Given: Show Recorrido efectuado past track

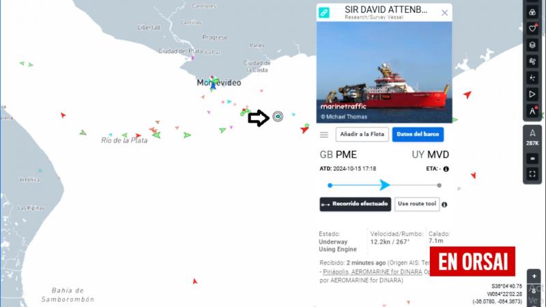Looking at the screenshot, I should (x=355, y=204).
